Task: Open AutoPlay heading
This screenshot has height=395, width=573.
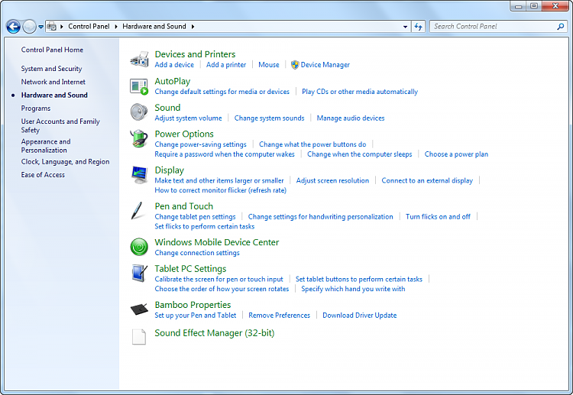Action: pyautogui.click(x=173, y=81)
